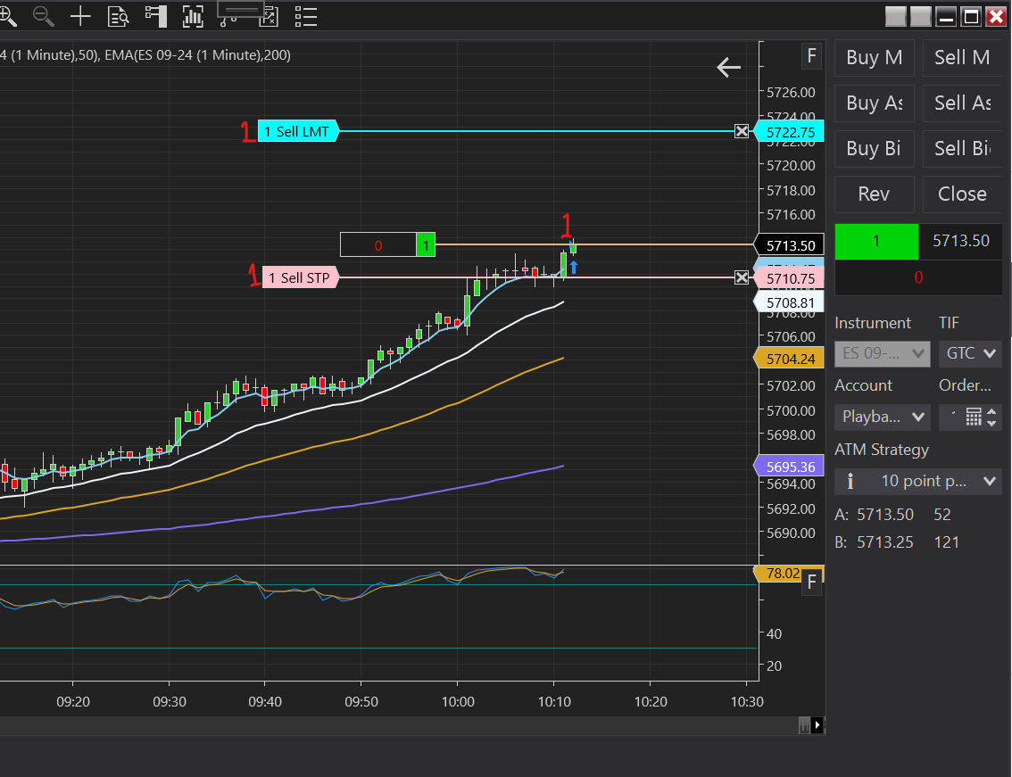The width and height of the screenshot is (1012, 777).
Task: Click the F button on the price panel
Action: coord(811,56)
